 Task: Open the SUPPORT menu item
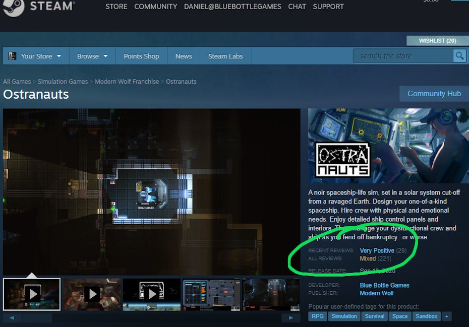click(328, 7)
